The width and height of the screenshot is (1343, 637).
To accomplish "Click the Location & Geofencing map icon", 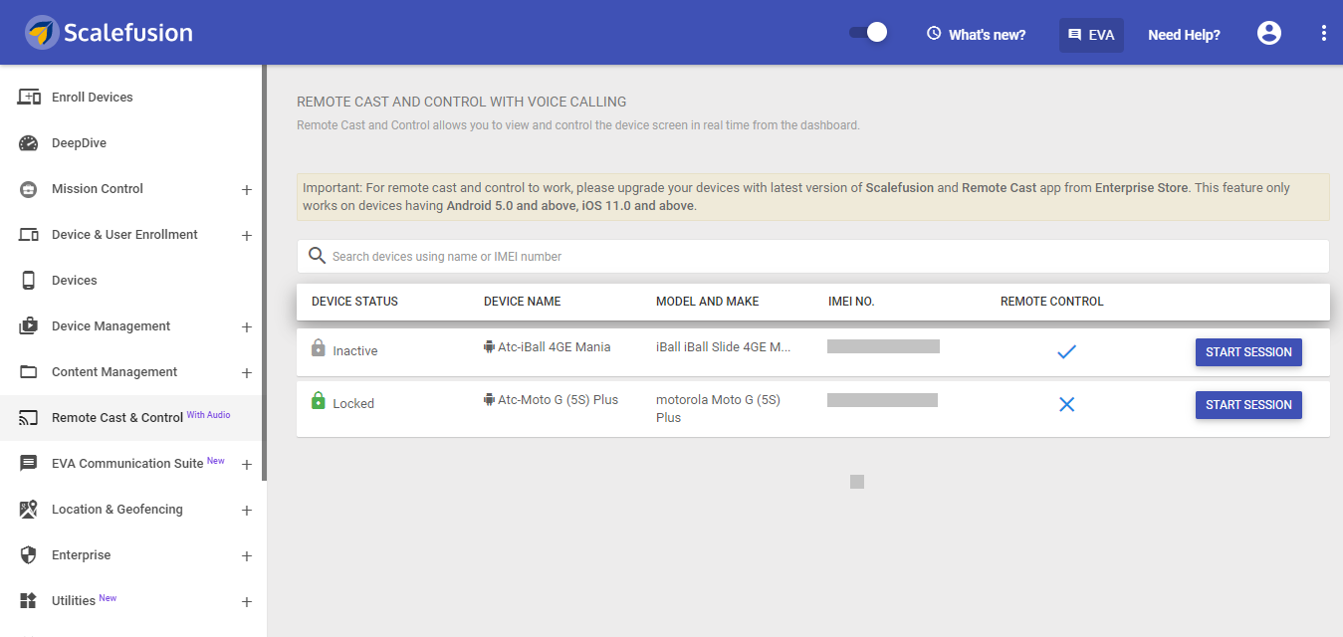I will coord(29,510).
